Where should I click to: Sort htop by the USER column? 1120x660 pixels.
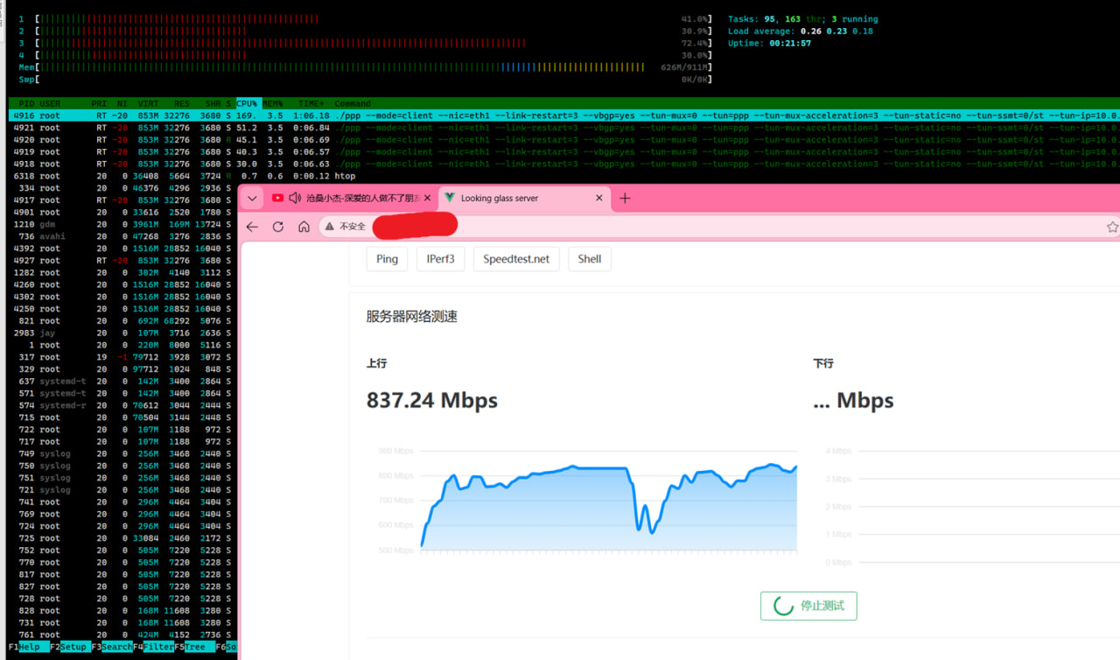(50, 103)
